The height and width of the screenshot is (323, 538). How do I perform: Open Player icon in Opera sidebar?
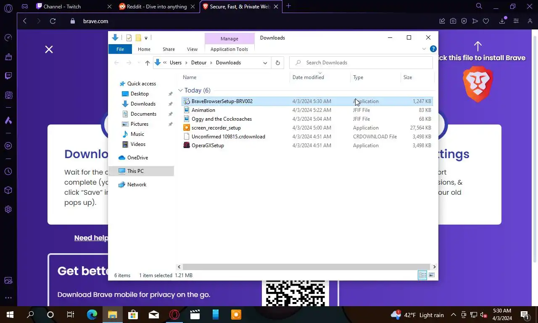8,146
